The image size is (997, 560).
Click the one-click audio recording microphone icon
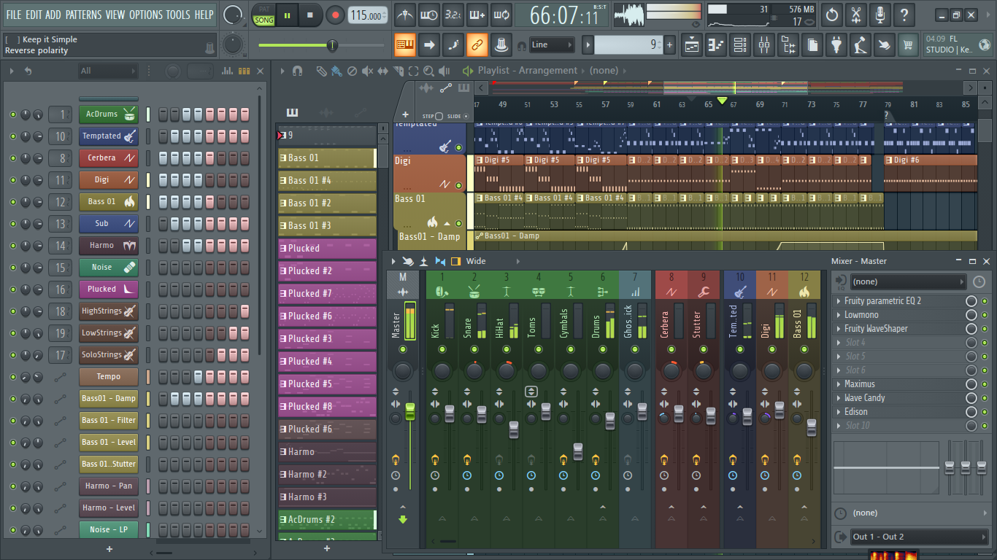coord(879,15)
